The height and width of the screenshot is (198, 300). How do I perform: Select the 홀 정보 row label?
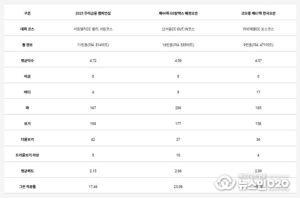[27, 45]
